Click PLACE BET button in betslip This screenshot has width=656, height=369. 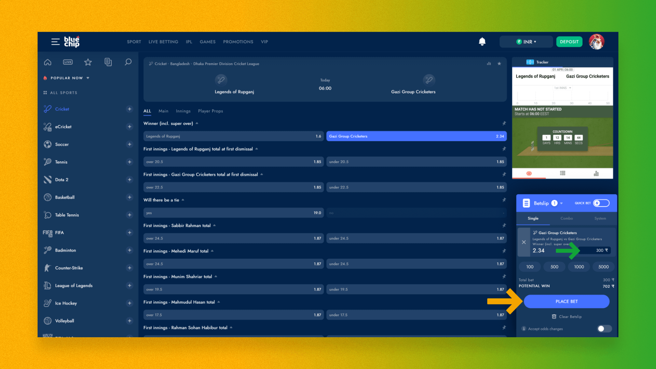(x=566, y=301)
